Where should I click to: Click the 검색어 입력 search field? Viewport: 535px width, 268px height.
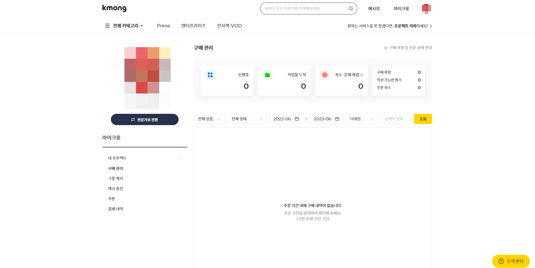pos(396,119)
